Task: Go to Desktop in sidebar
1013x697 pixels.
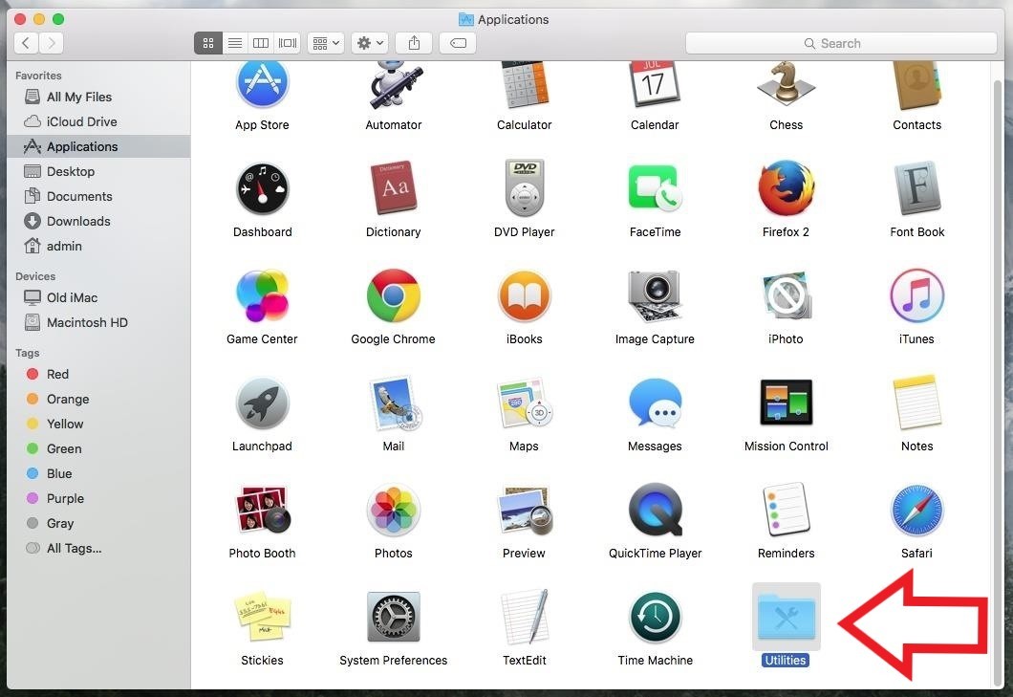Action: point(98,171)
